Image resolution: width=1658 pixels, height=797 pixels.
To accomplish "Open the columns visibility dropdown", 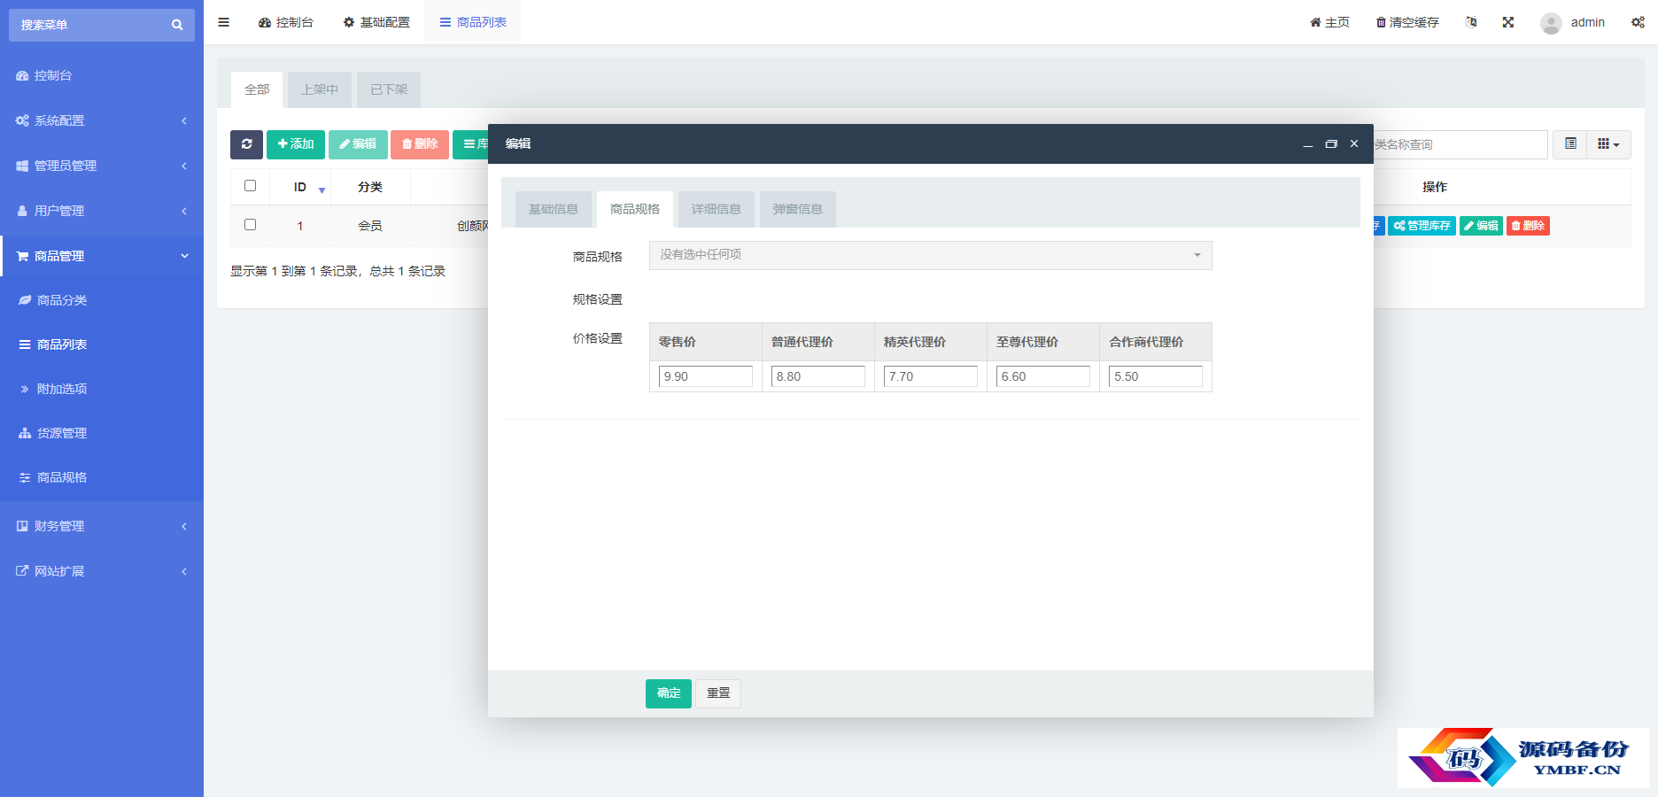I will (1608, 144).
